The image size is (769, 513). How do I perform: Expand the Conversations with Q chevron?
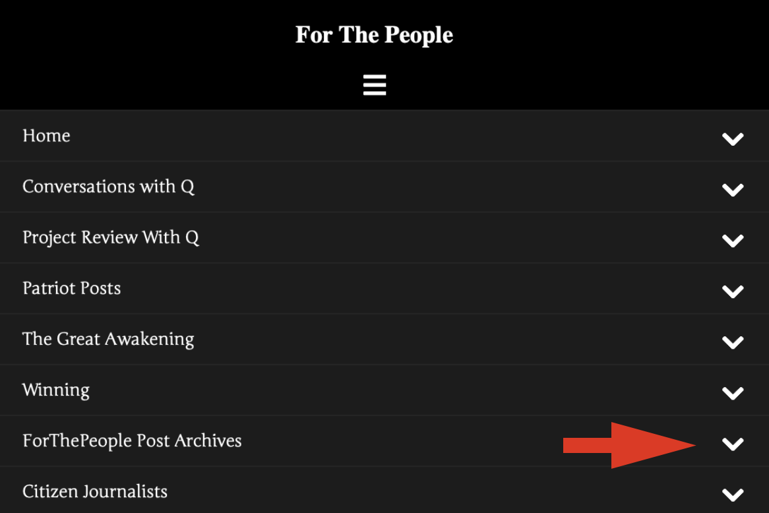tap(733, 190)
